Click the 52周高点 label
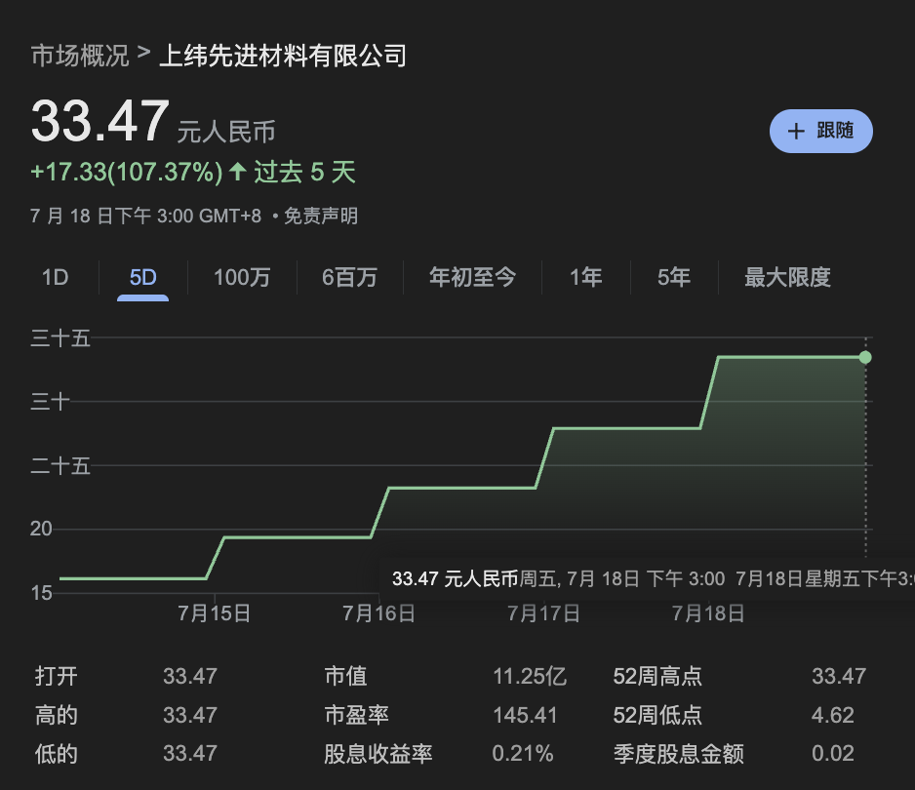915x790 pixels. 657,676
